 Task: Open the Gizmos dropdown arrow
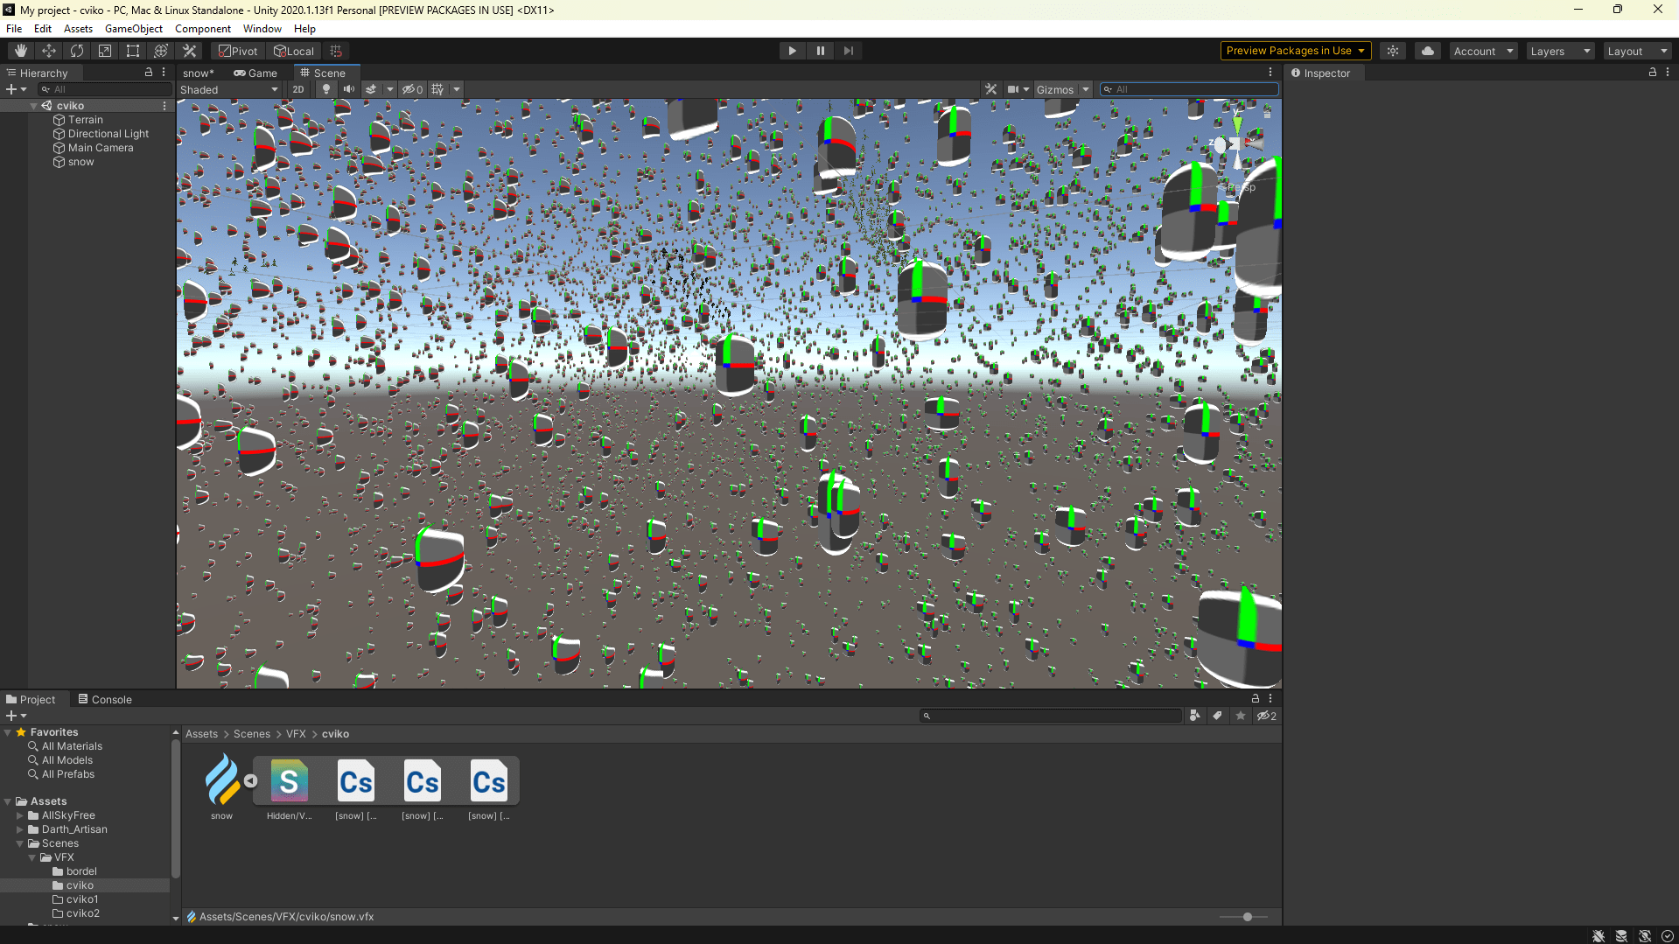coord(1086,89)
